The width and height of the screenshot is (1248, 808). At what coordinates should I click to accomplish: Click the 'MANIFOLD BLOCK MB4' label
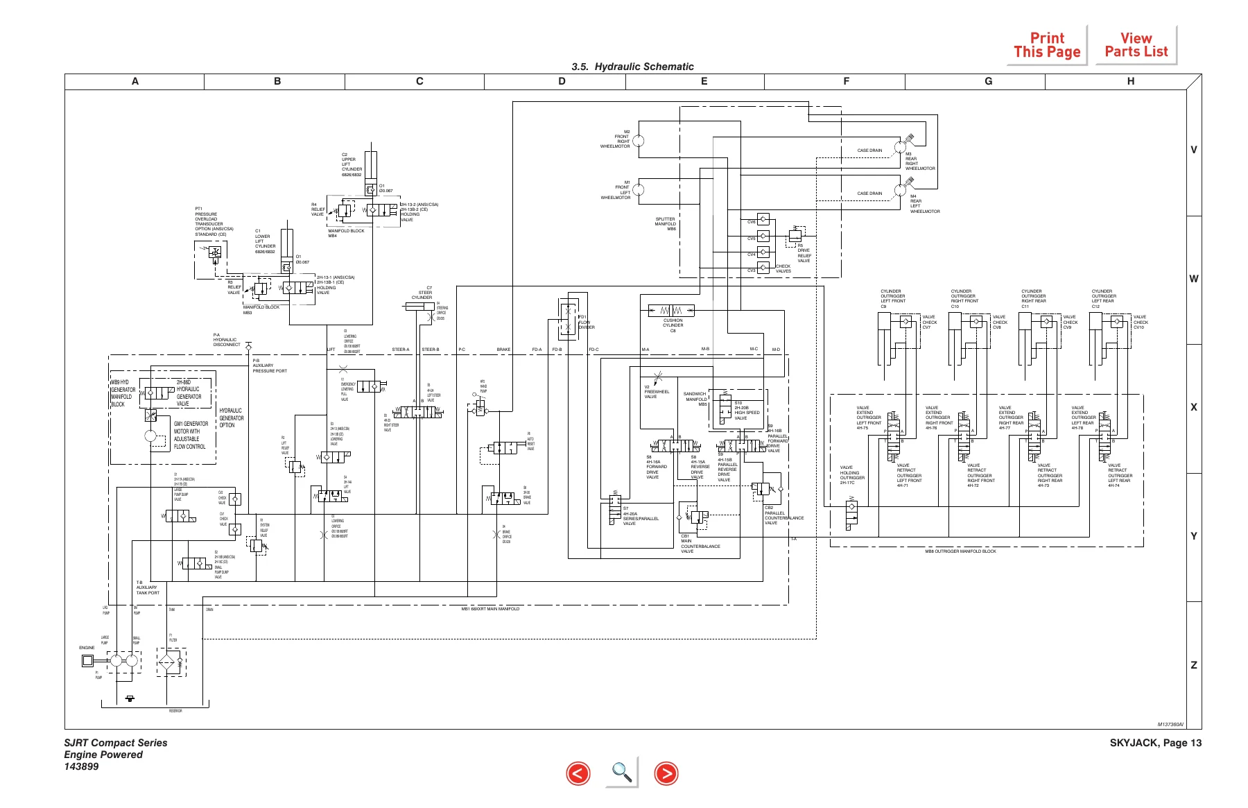click(346, 233)
